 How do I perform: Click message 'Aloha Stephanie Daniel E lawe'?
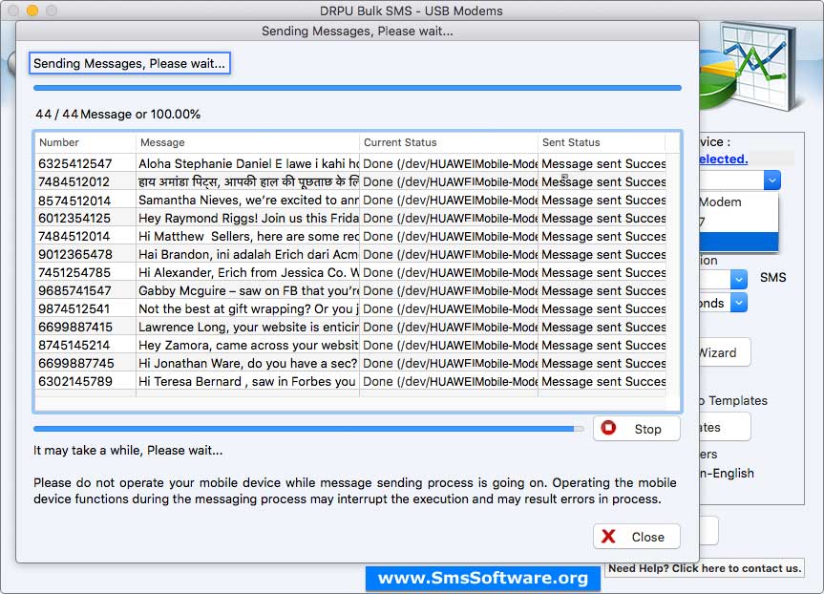coord(248,163)
